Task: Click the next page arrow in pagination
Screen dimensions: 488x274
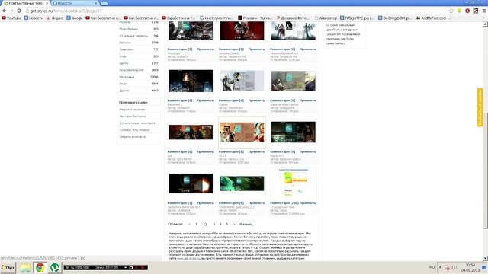Action: click(x=234, y=224)
